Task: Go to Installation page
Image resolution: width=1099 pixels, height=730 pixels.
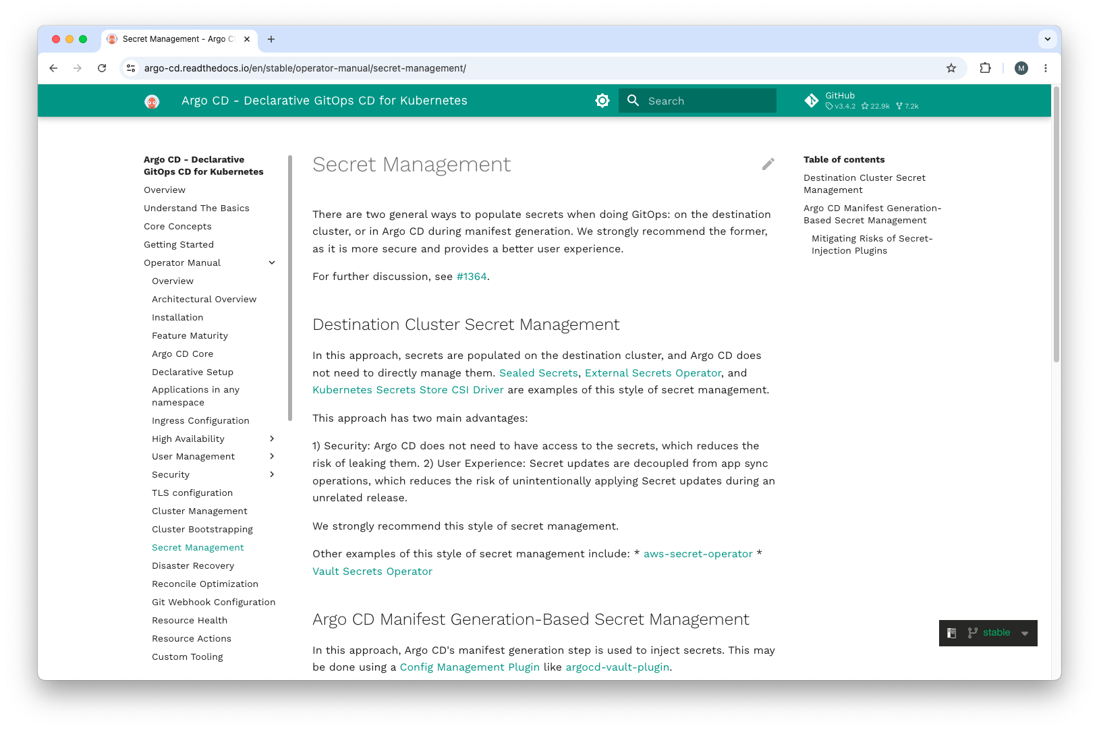Action: [x=177, y=317]
